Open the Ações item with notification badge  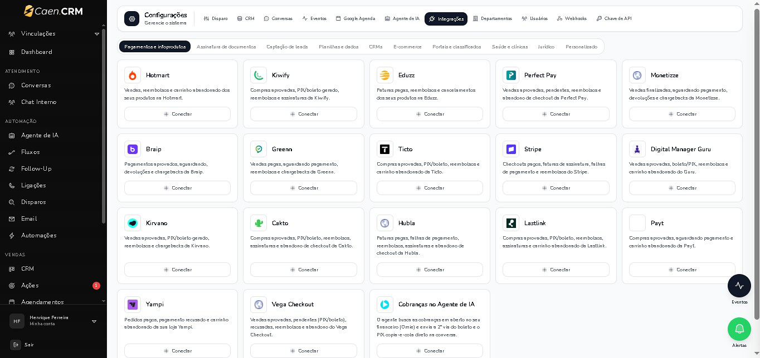coord(53,285)
